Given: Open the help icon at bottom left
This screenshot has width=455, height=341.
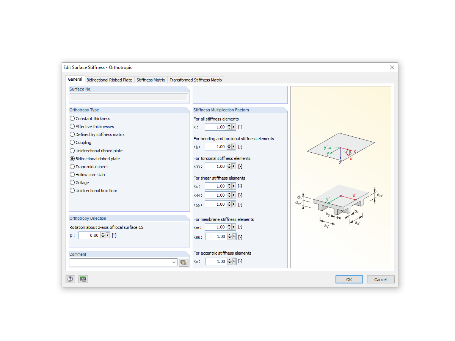Looking at the screenshot, I should [70, 279].
